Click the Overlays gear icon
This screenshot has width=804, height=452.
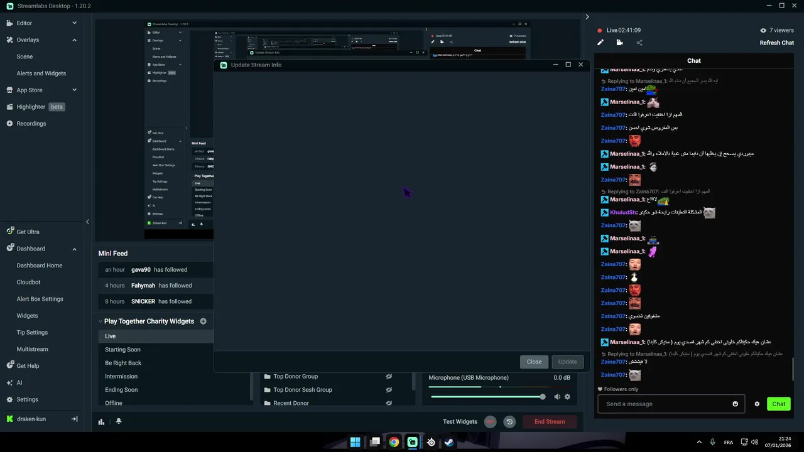point(9,40)
